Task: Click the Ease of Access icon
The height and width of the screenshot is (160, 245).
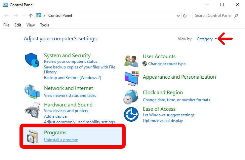Action: coord(131,114)
